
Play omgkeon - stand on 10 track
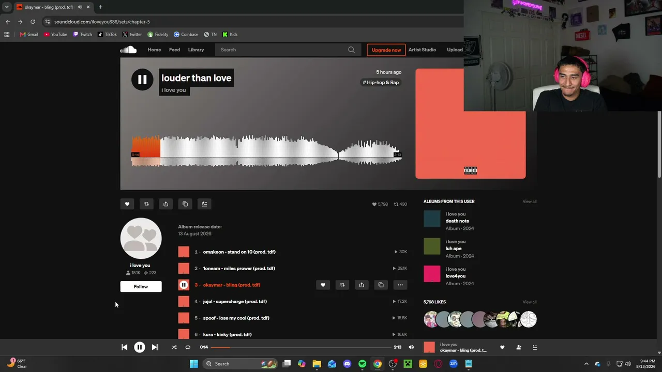(x=239, y=252)
